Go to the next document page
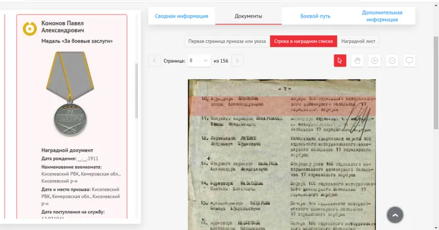 [238, 61]
